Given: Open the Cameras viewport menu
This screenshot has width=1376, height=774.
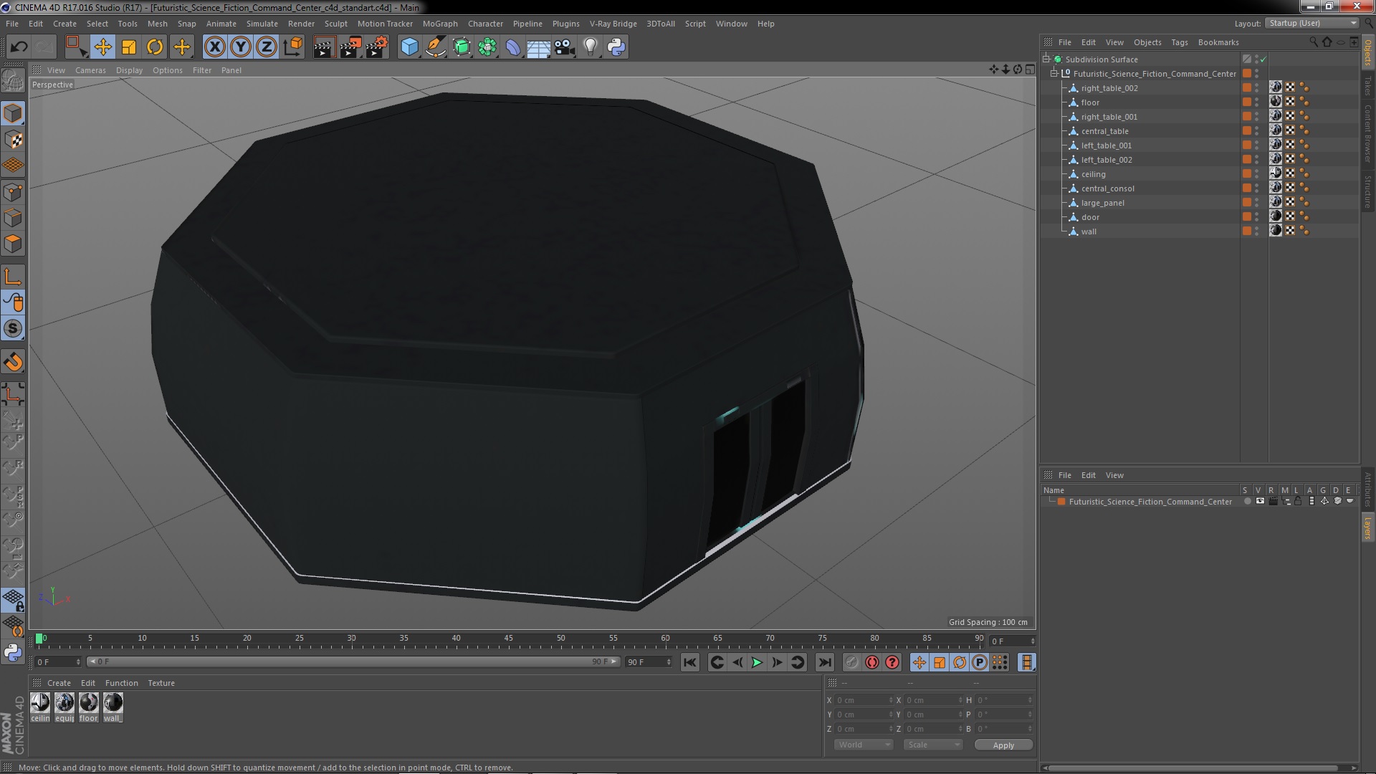Looking at the screenshot, I should tap(90, 70).
